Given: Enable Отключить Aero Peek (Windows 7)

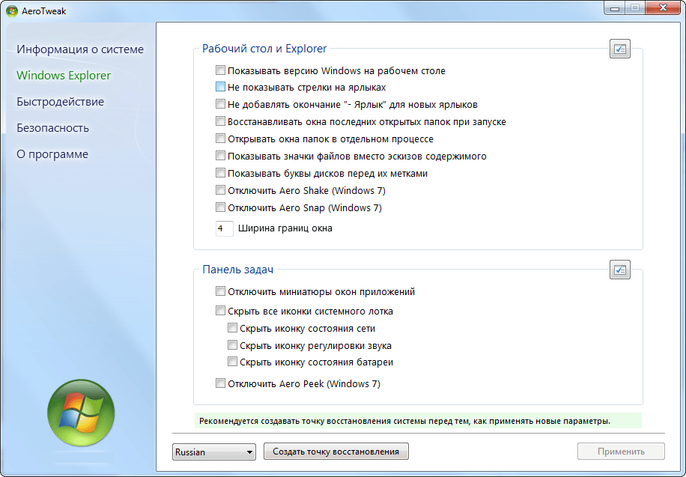Looking at the screenshot, I should [x=220, y=384].
